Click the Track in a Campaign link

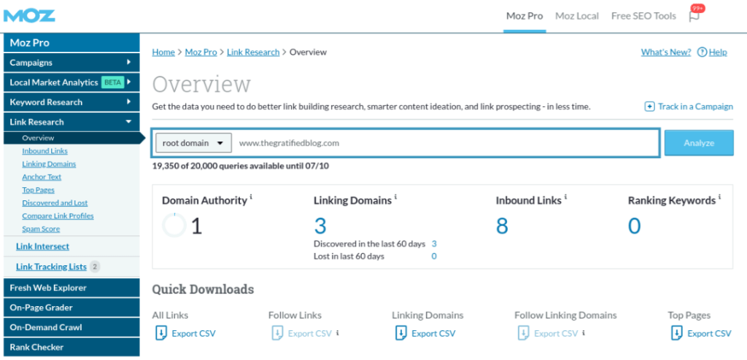[x=695, y=106]
